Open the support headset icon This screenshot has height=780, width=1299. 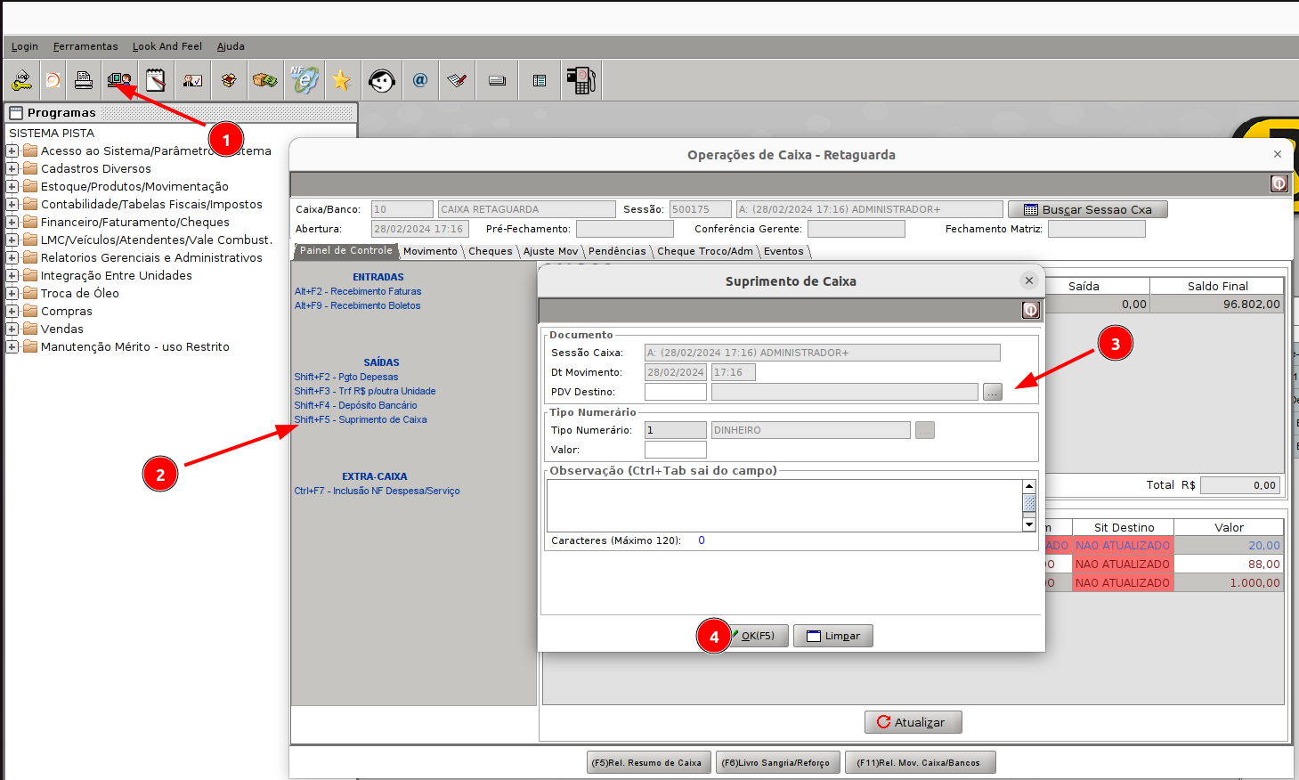[382, 81]
